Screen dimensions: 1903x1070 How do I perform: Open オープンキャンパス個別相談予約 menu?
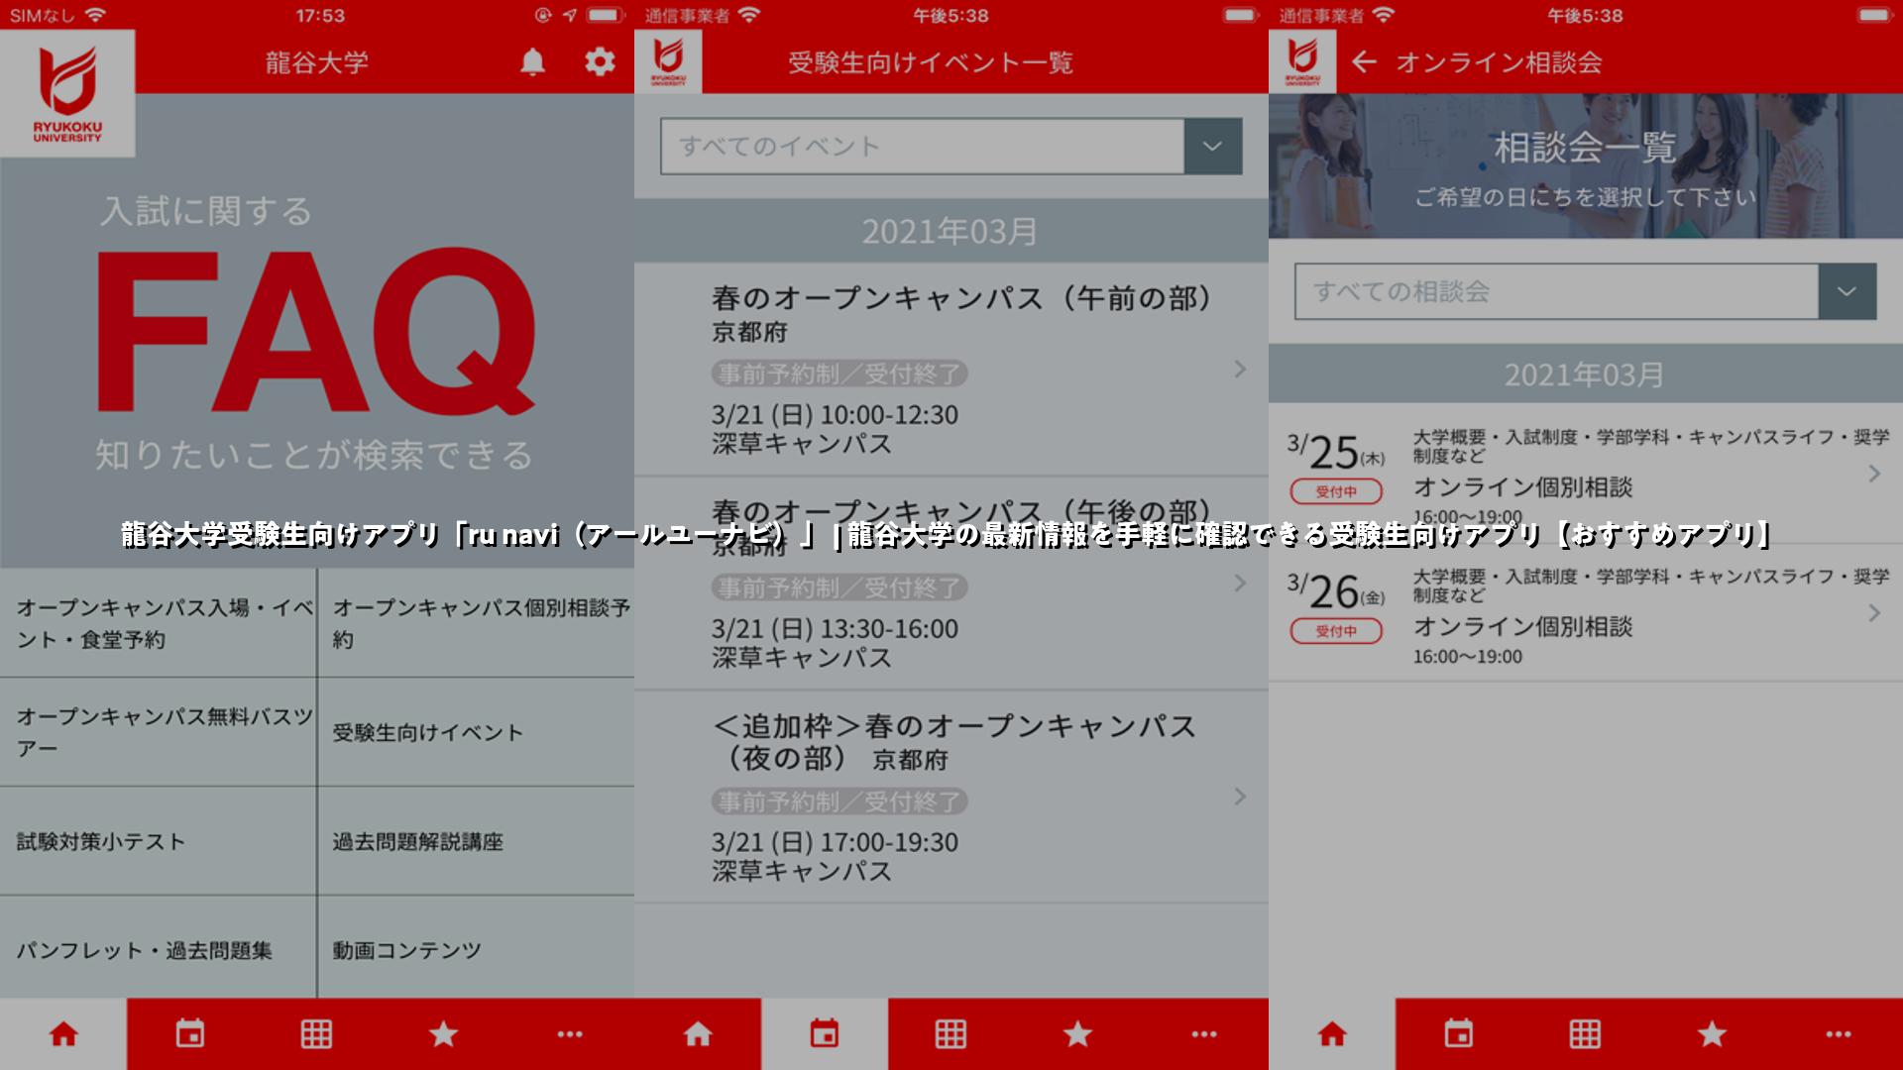[x=477, y=623]
